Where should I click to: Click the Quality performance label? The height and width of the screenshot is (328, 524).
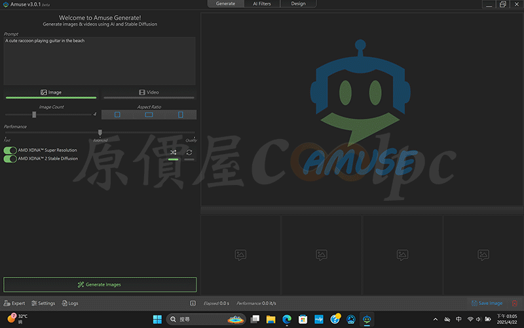point(191,140)
